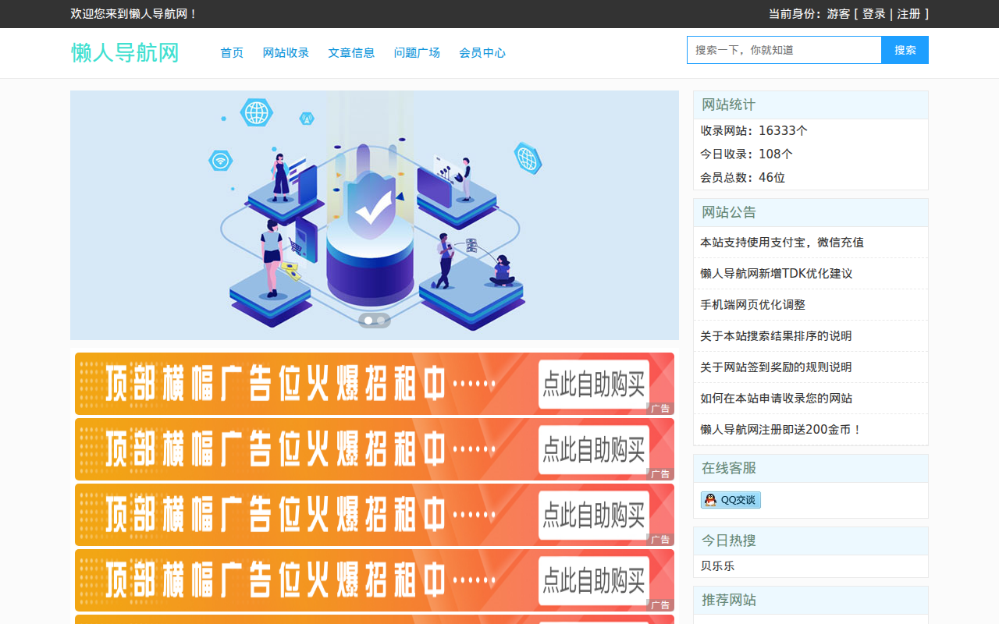Open the 网站收录 menu item

(x=286, y=53)
